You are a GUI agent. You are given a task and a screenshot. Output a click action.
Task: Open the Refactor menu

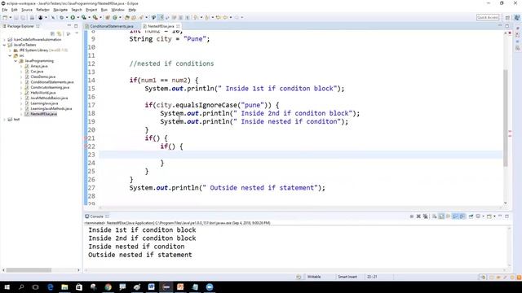42,10
